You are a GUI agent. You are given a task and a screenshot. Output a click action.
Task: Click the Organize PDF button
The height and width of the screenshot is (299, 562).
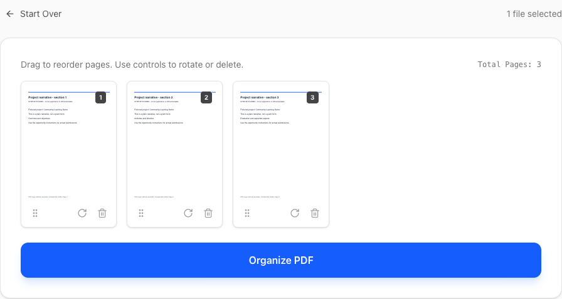click(x=281, y=260)
